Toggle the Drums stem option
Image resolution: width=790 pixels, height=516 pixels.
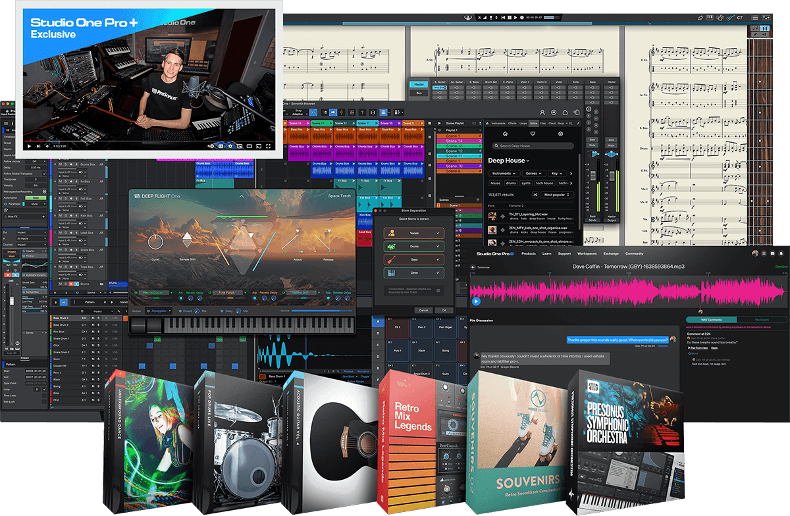pyautogui.click(x=413, y=246)
